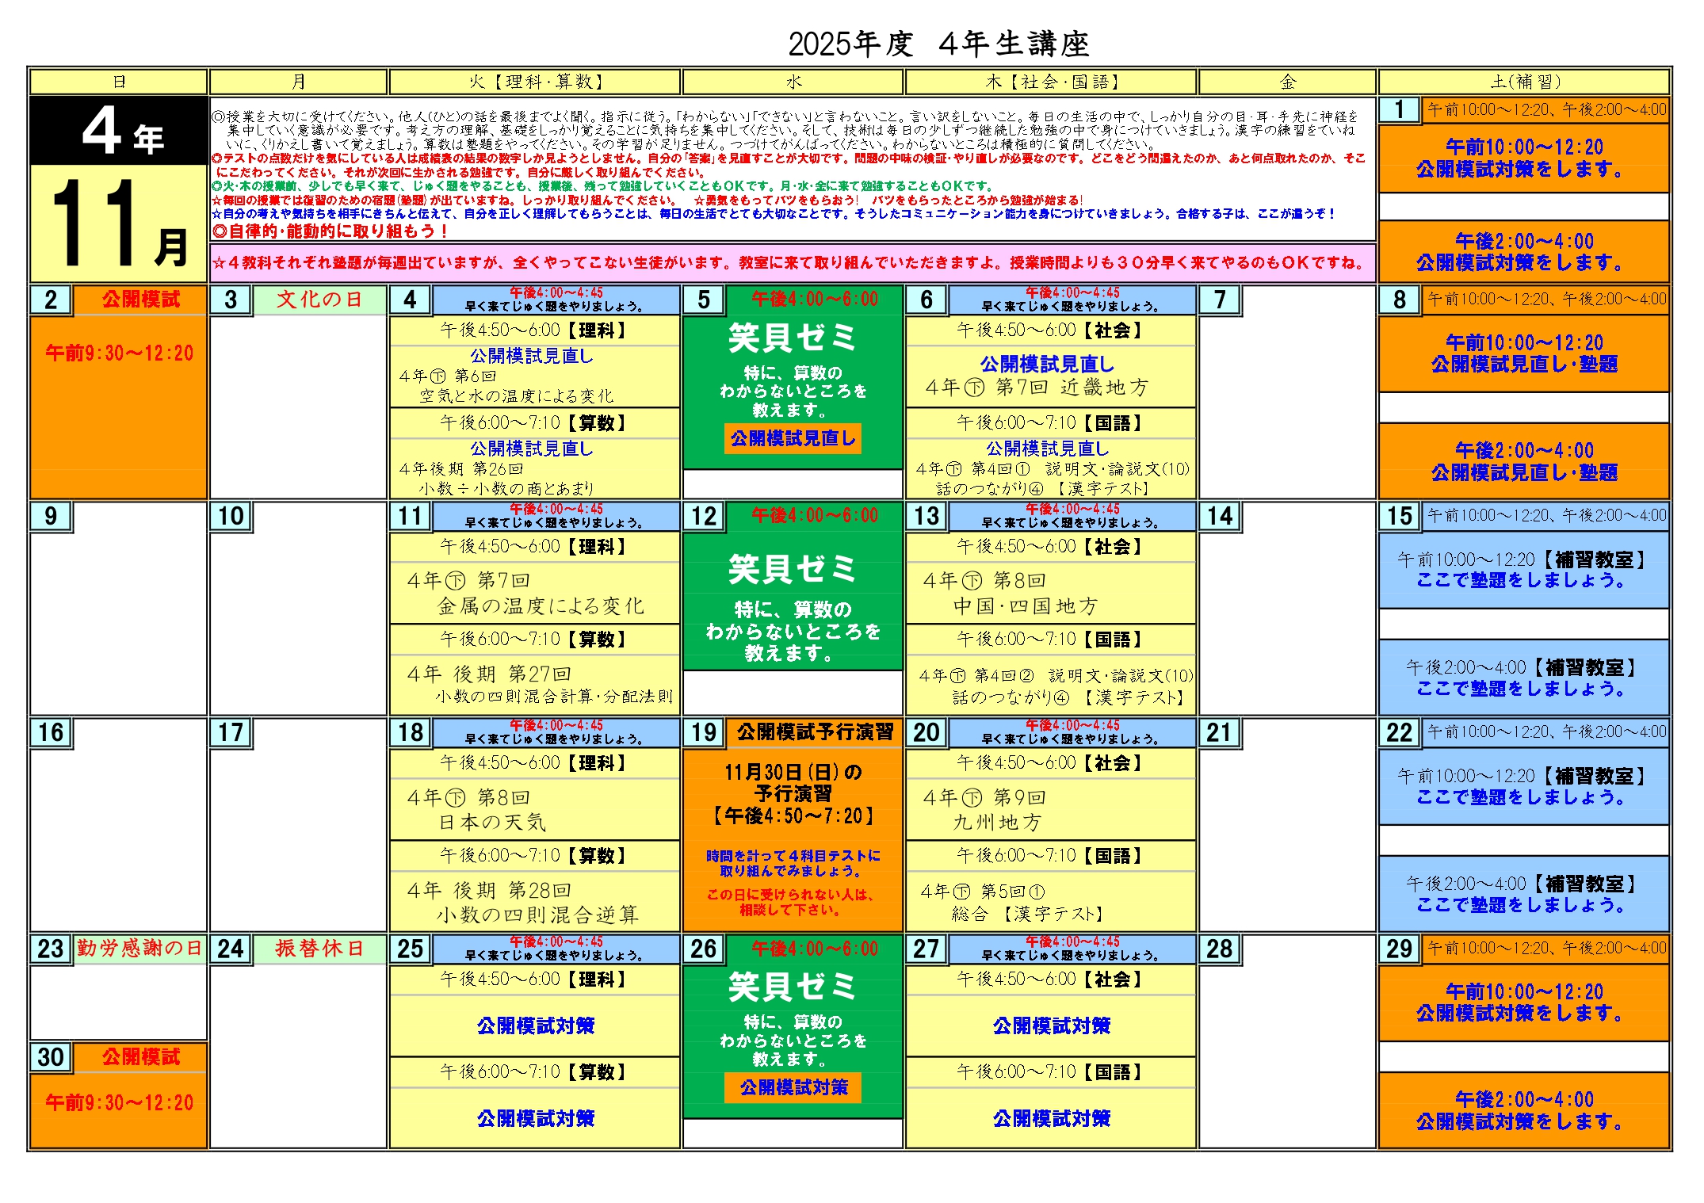Click the date 5 number box
The height and width of the screenshot is (1203, 1704).
coord(703,300)
